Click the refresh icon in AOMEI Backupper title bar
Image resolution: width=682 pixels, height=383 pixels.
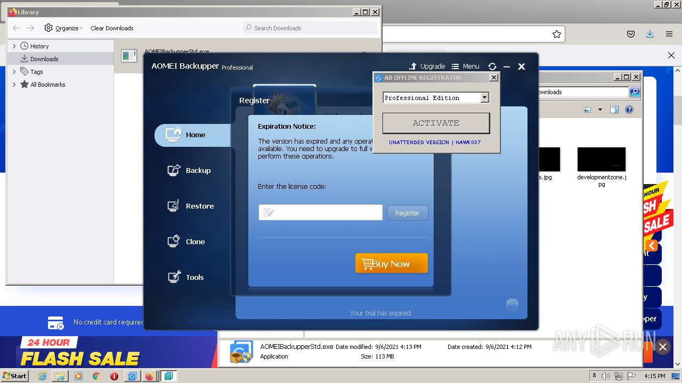(x=492, y=66)
